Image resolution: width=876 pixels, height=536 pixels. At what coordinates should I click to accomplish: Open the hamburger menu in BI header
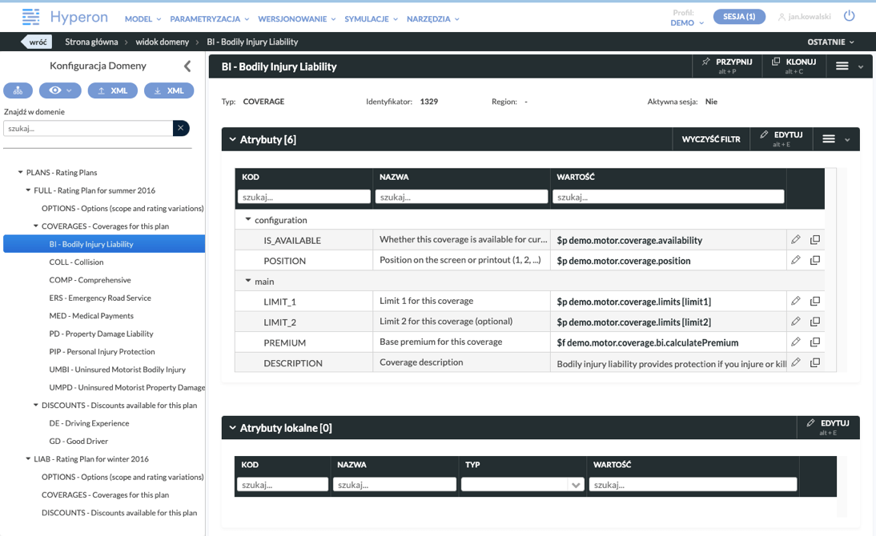pyautogui.click(x=842, y=66)
